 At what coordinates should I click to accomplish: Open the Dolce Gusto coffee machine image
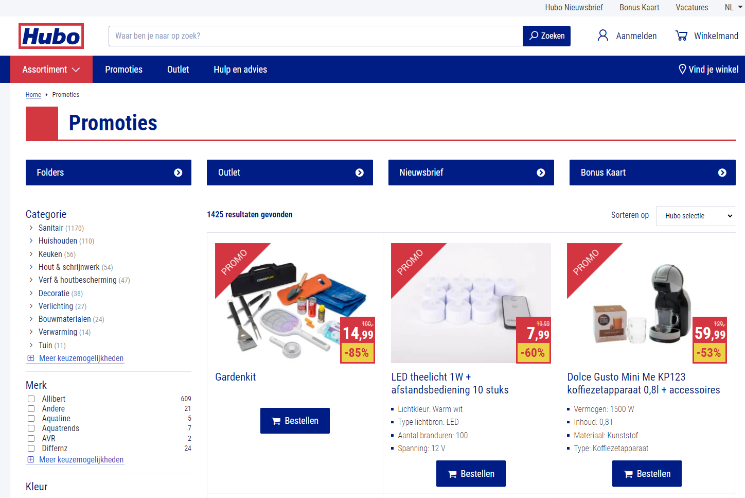647,303
